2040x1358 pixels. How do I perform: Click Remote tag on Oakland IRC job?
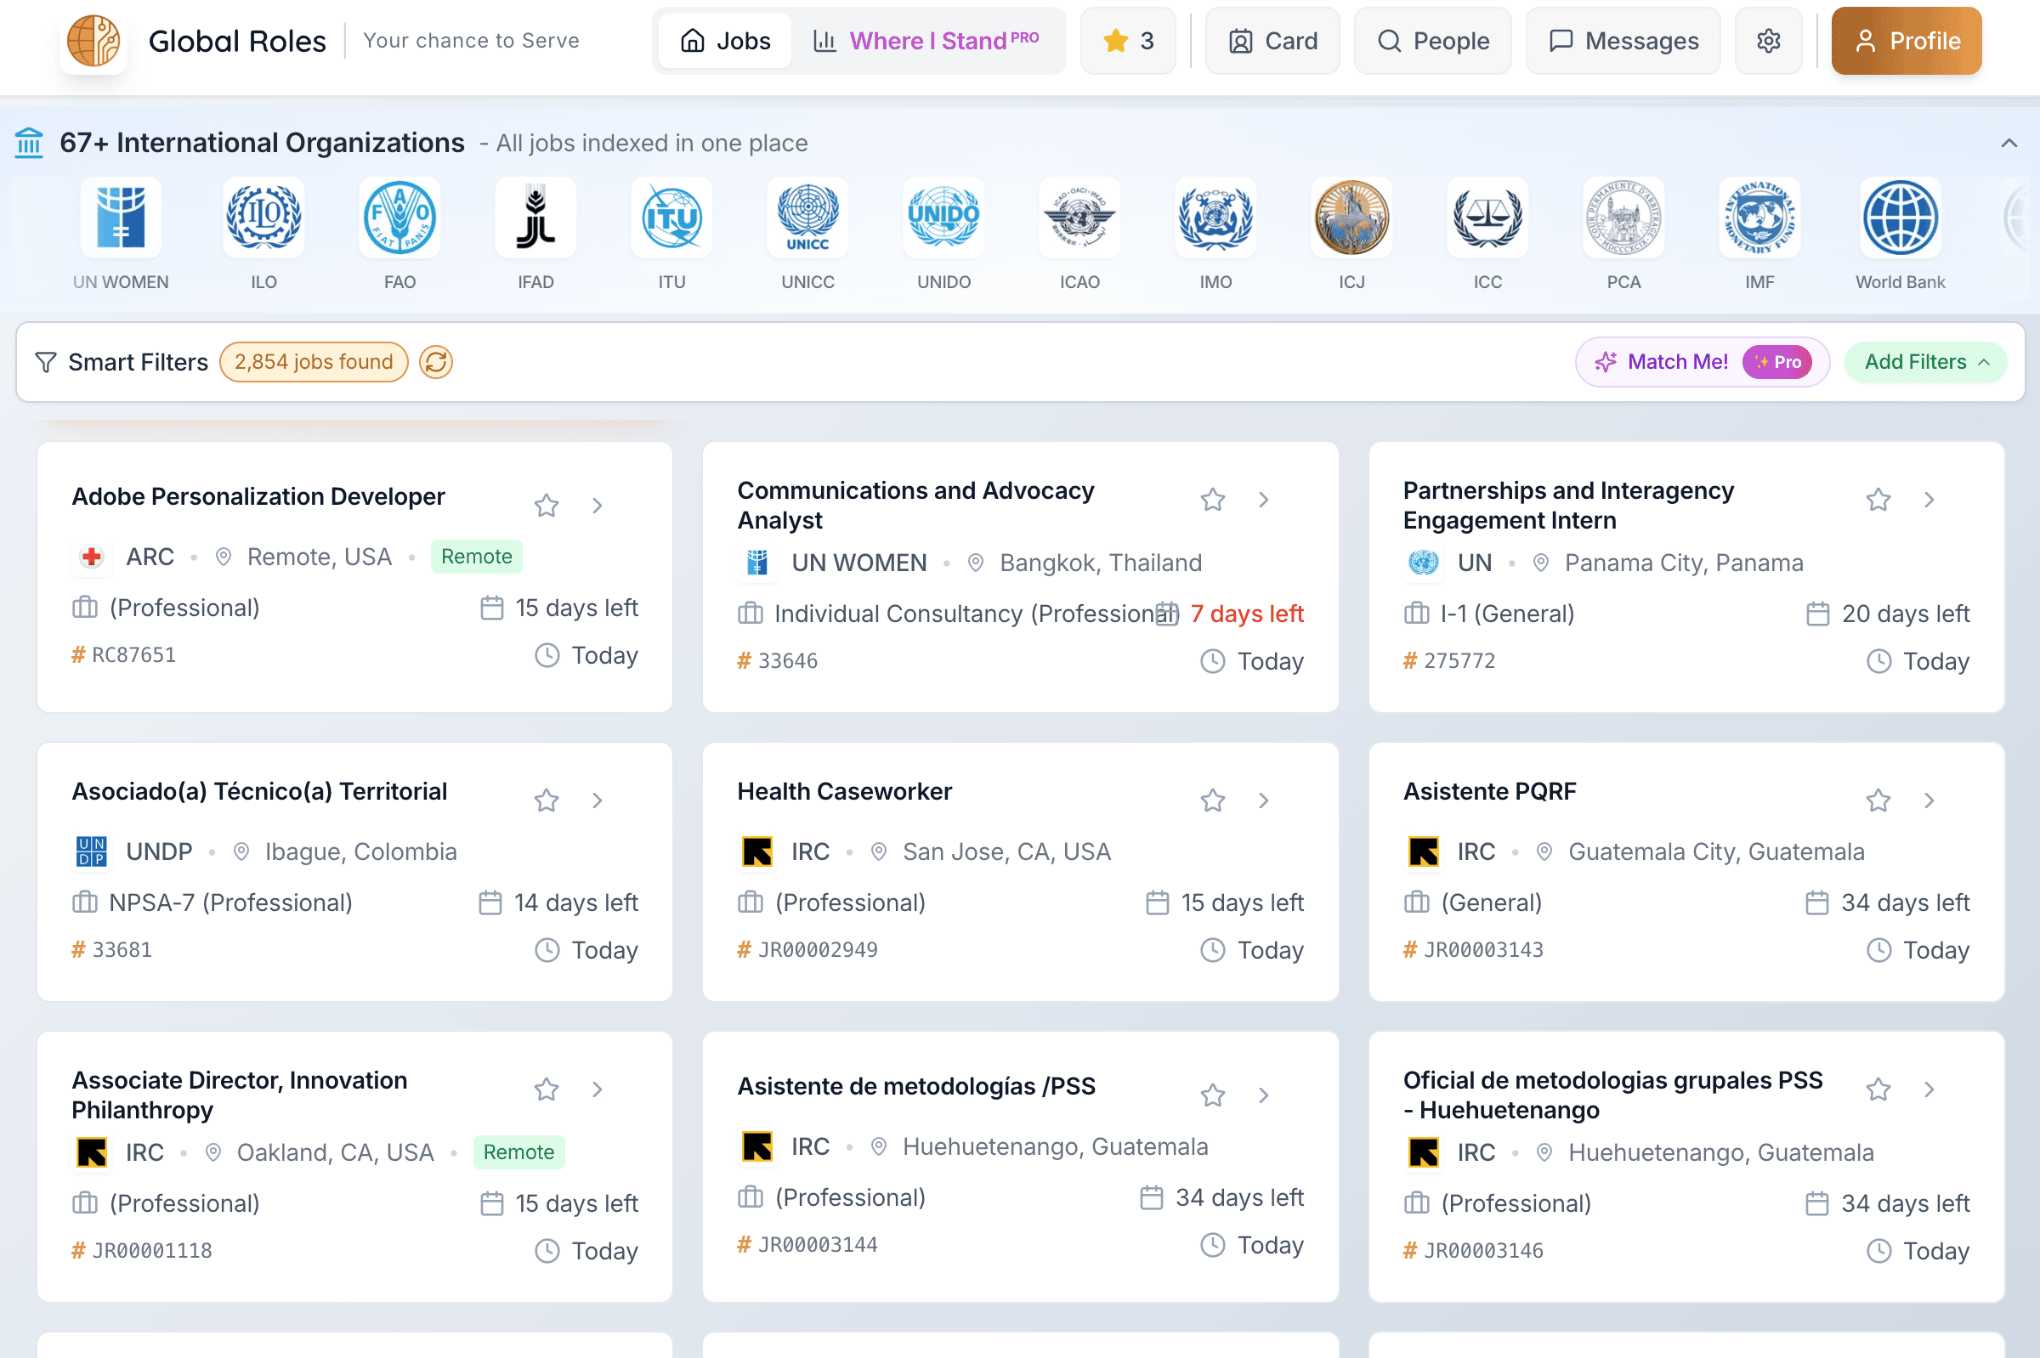[518, 1151]
